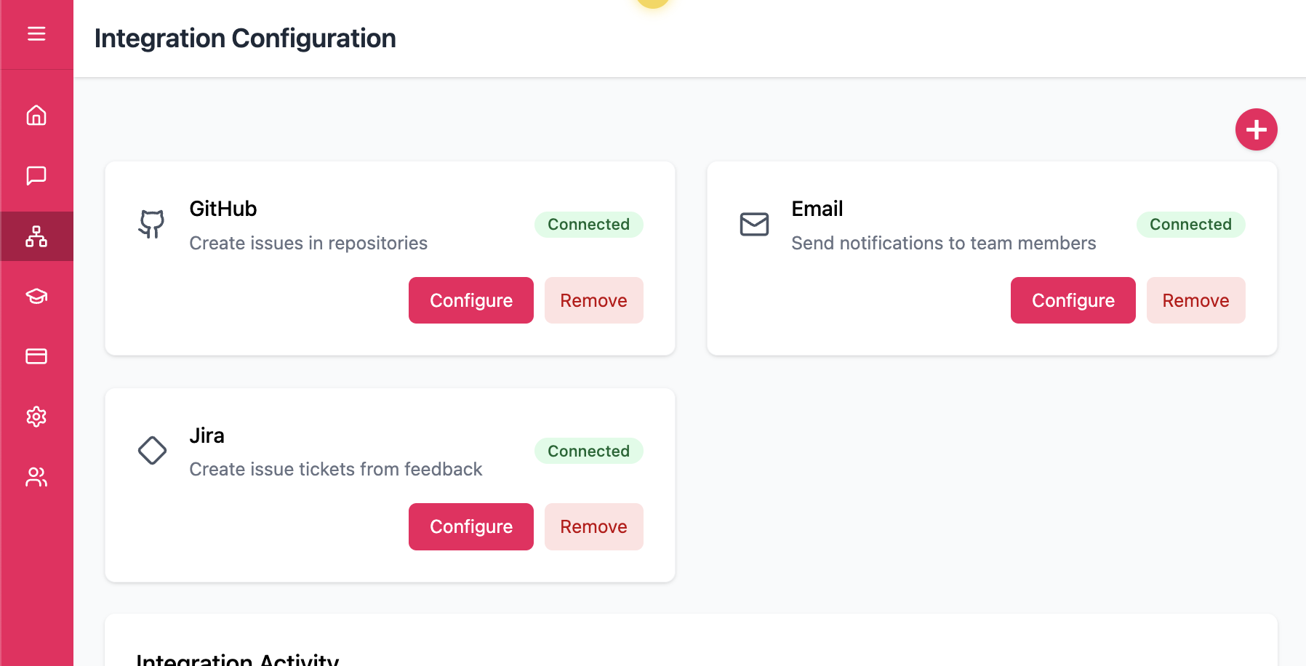Click 'Create issue tickets from feedback' text
The height and width of the screenshot is (666, 1306).
click(x=336, y=469)
